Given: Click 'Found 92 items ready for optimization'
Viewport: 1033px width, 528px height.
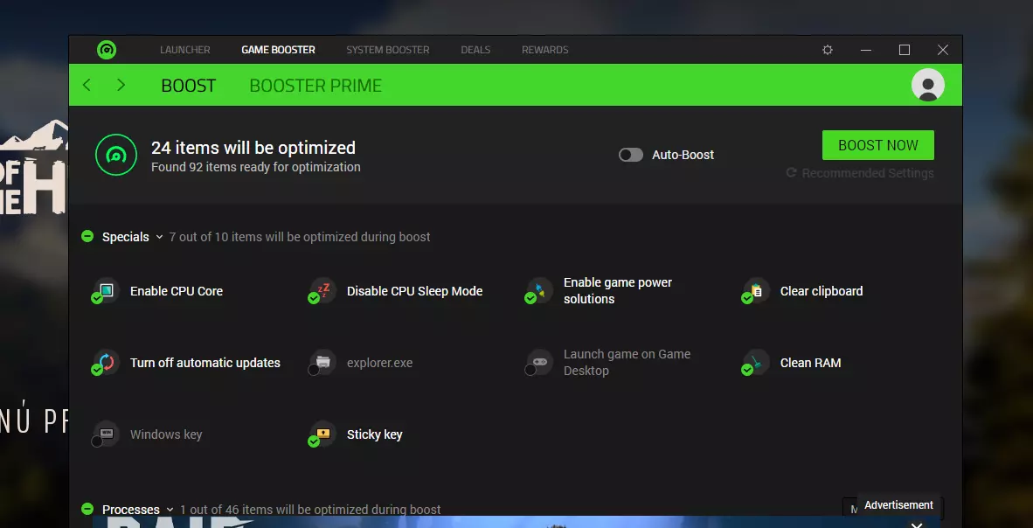Looking at the screenshot, I should (x=255, y=168).
